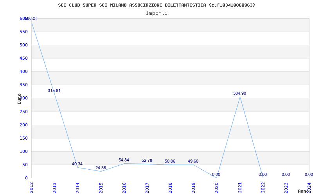Select the 0.00 value label above 2022
This screenshot has height=195, width=313.
pos(263,174)
